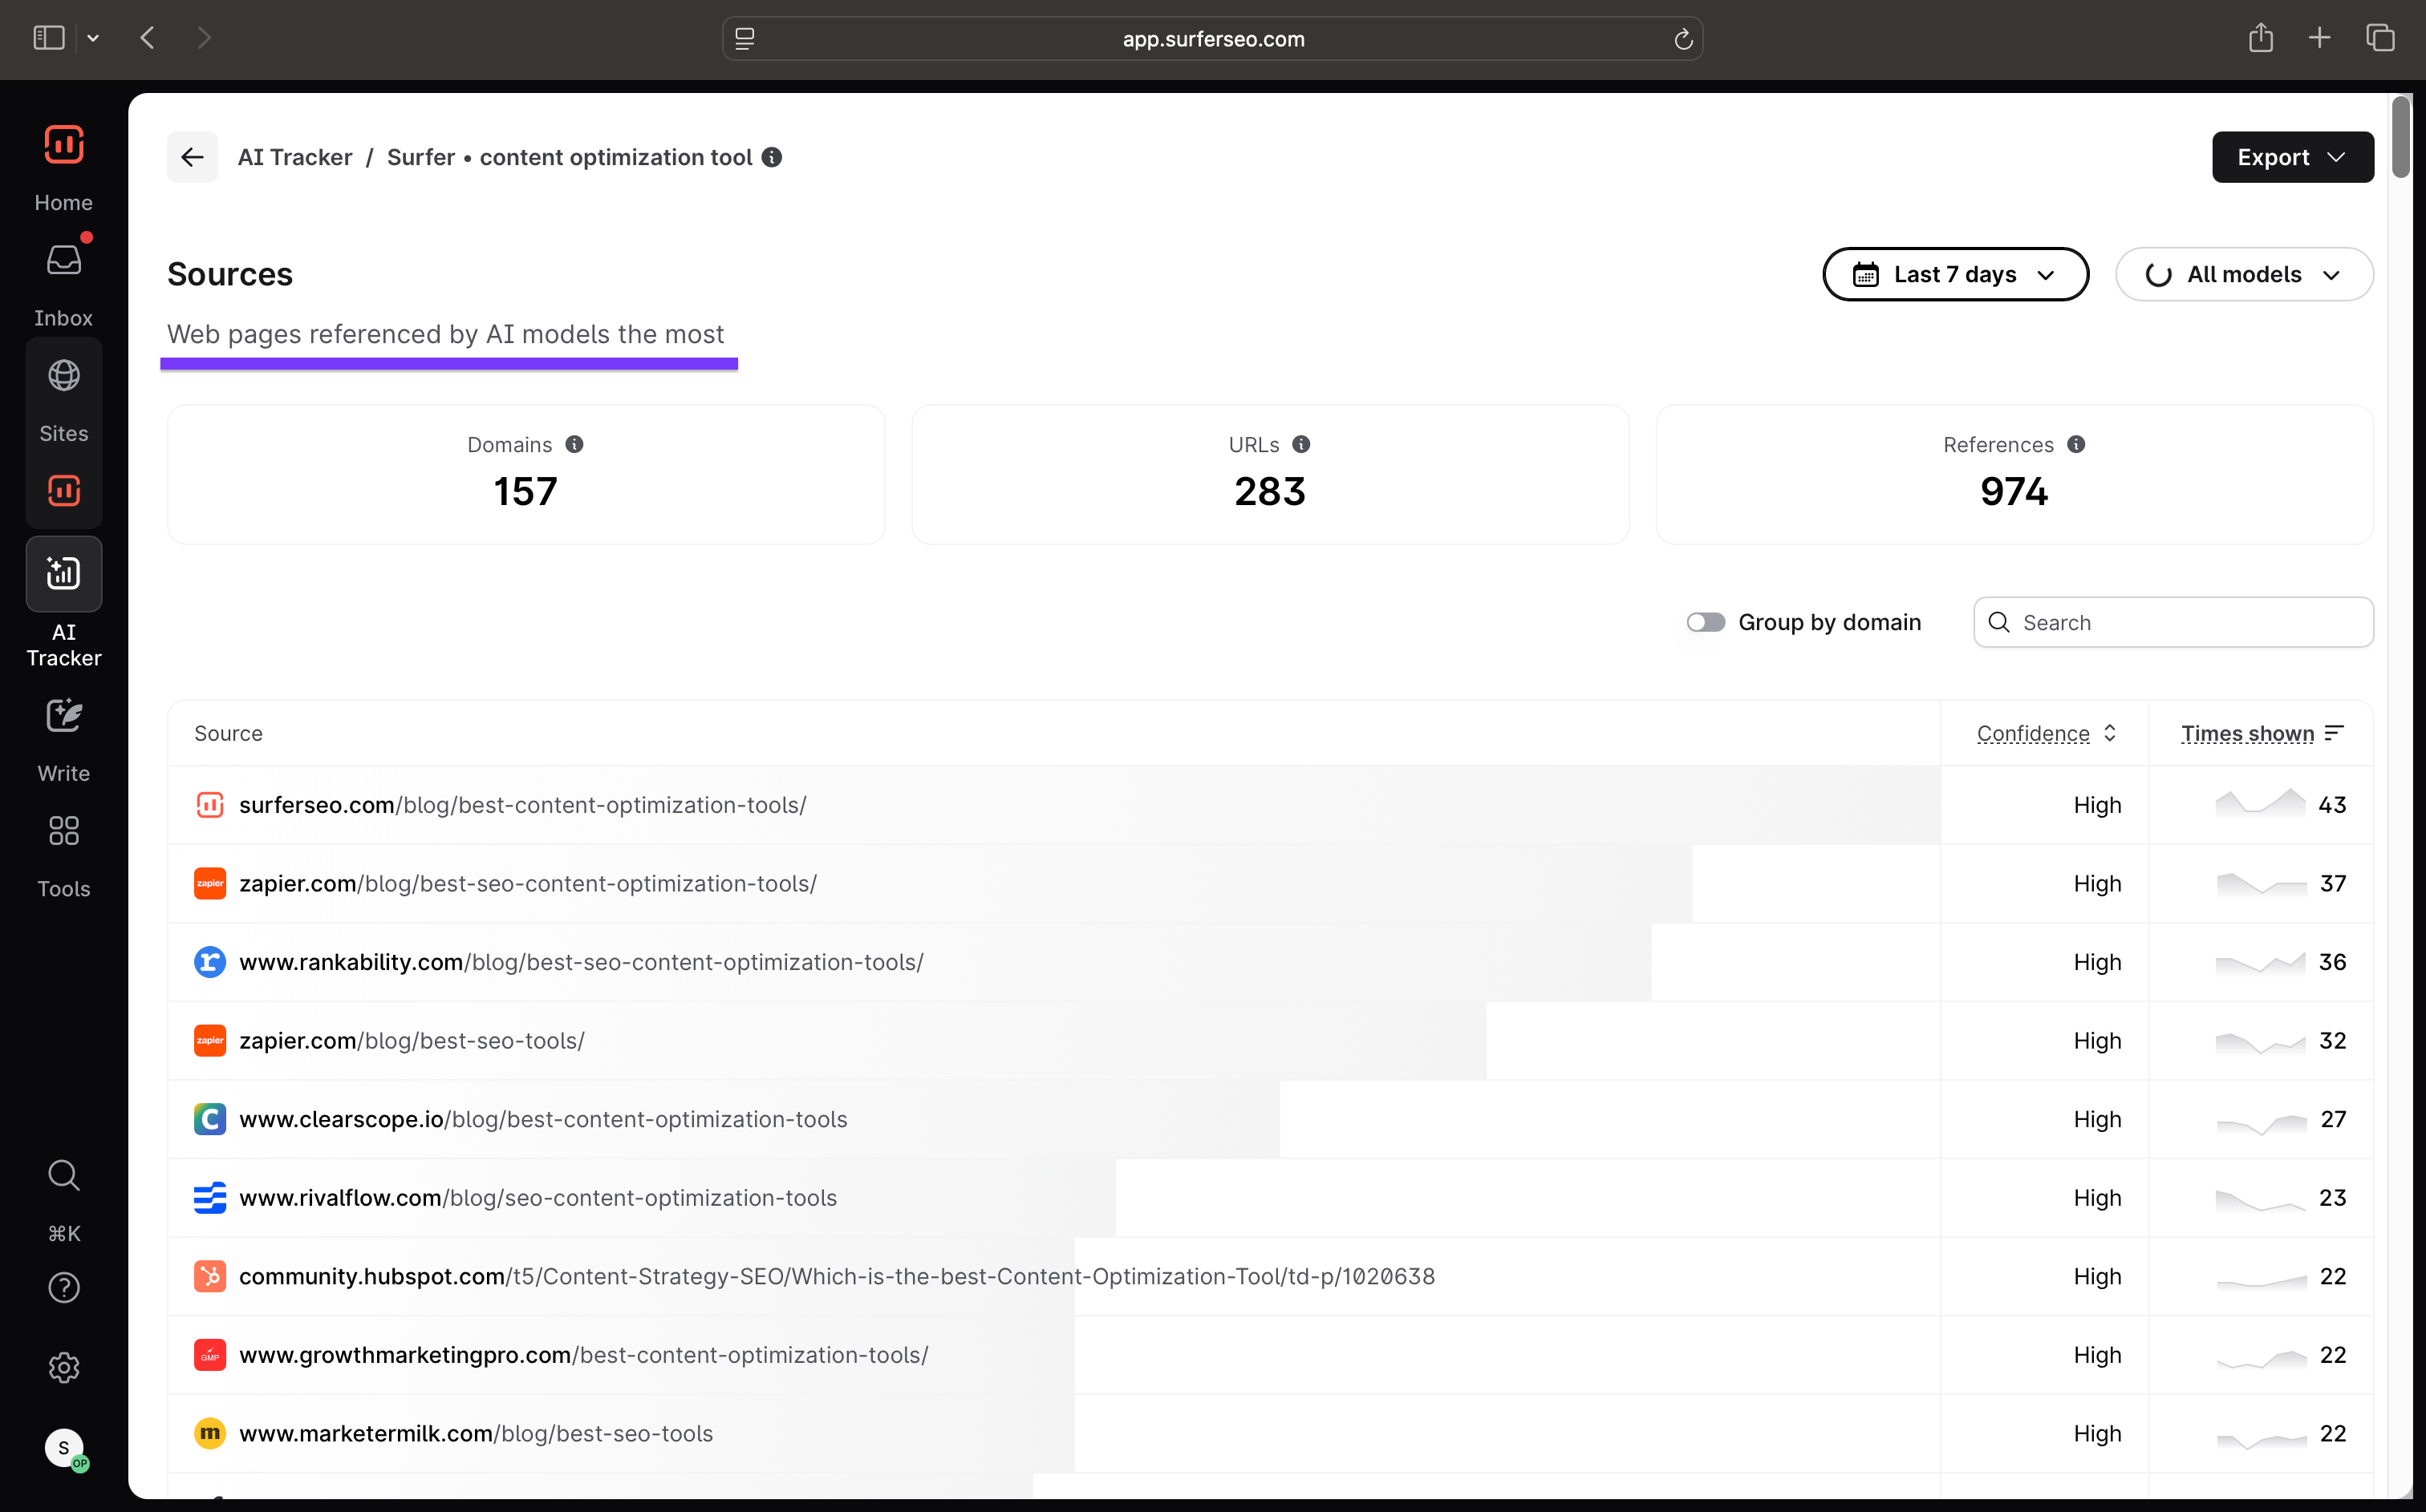Image resolution: width=2426 pixels, height=1512 pixels.
Task: Click the back arrow button
Action: click(192, 157)
